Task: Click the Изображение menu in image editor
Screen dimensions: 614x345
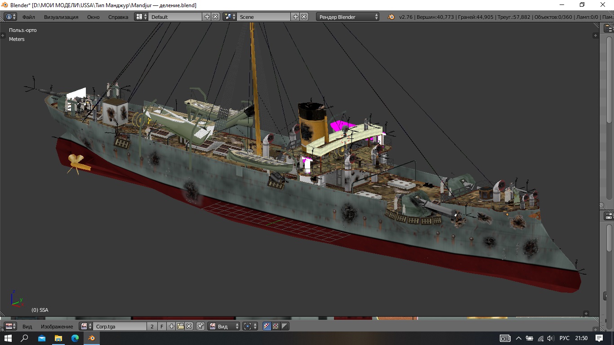Action: pyautogui.click(x=57, y=327)
